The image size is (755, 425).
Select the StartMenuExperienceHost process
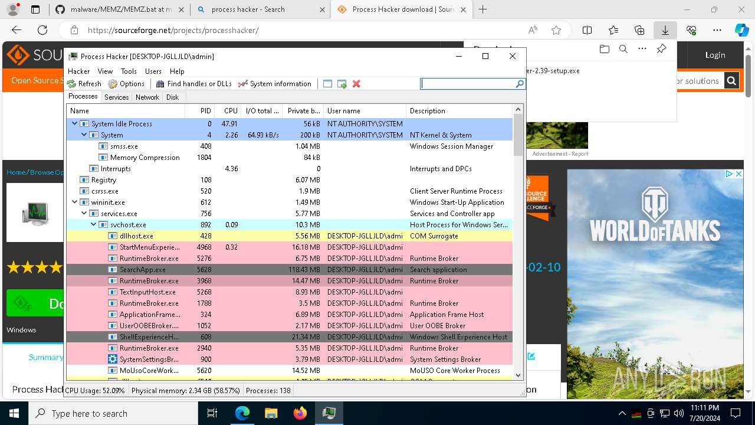coord(290,247)
